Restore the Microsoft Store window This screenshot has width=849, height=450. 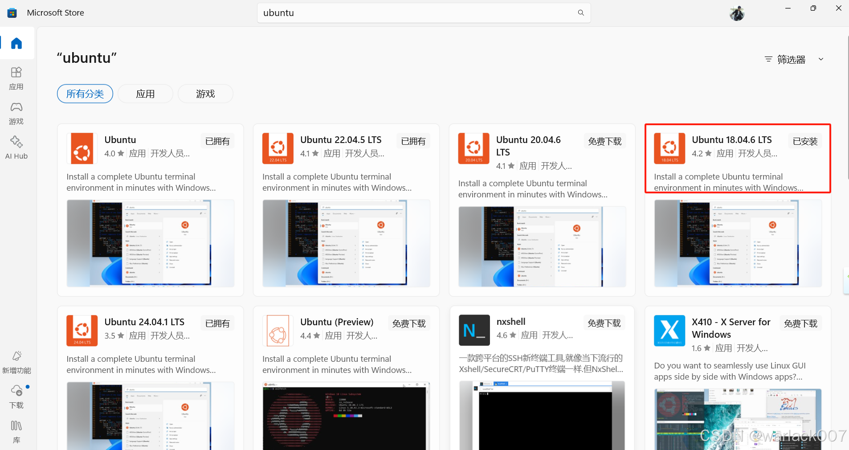pyautogui.click(x=813, y=8)
